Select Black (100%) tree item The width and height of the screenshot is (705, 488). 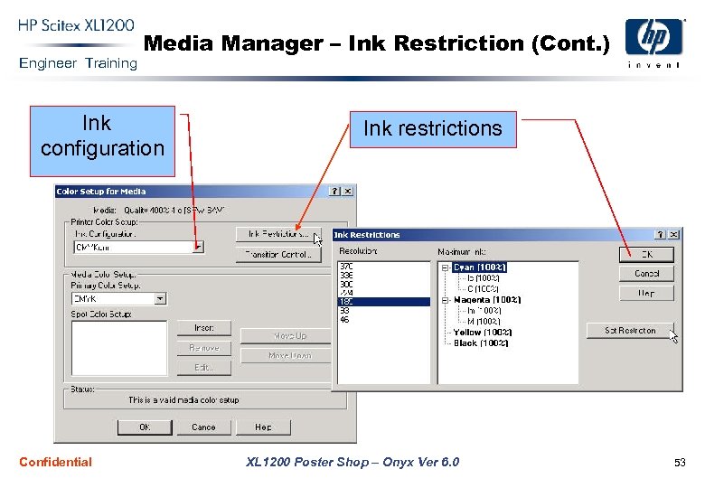[481, 343]
